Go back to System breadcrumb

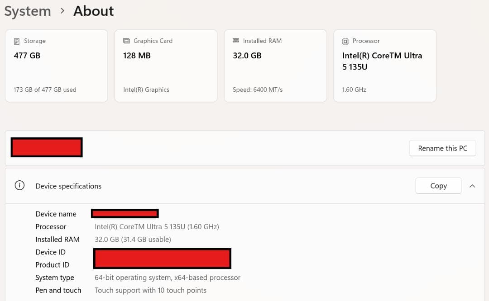28,11
